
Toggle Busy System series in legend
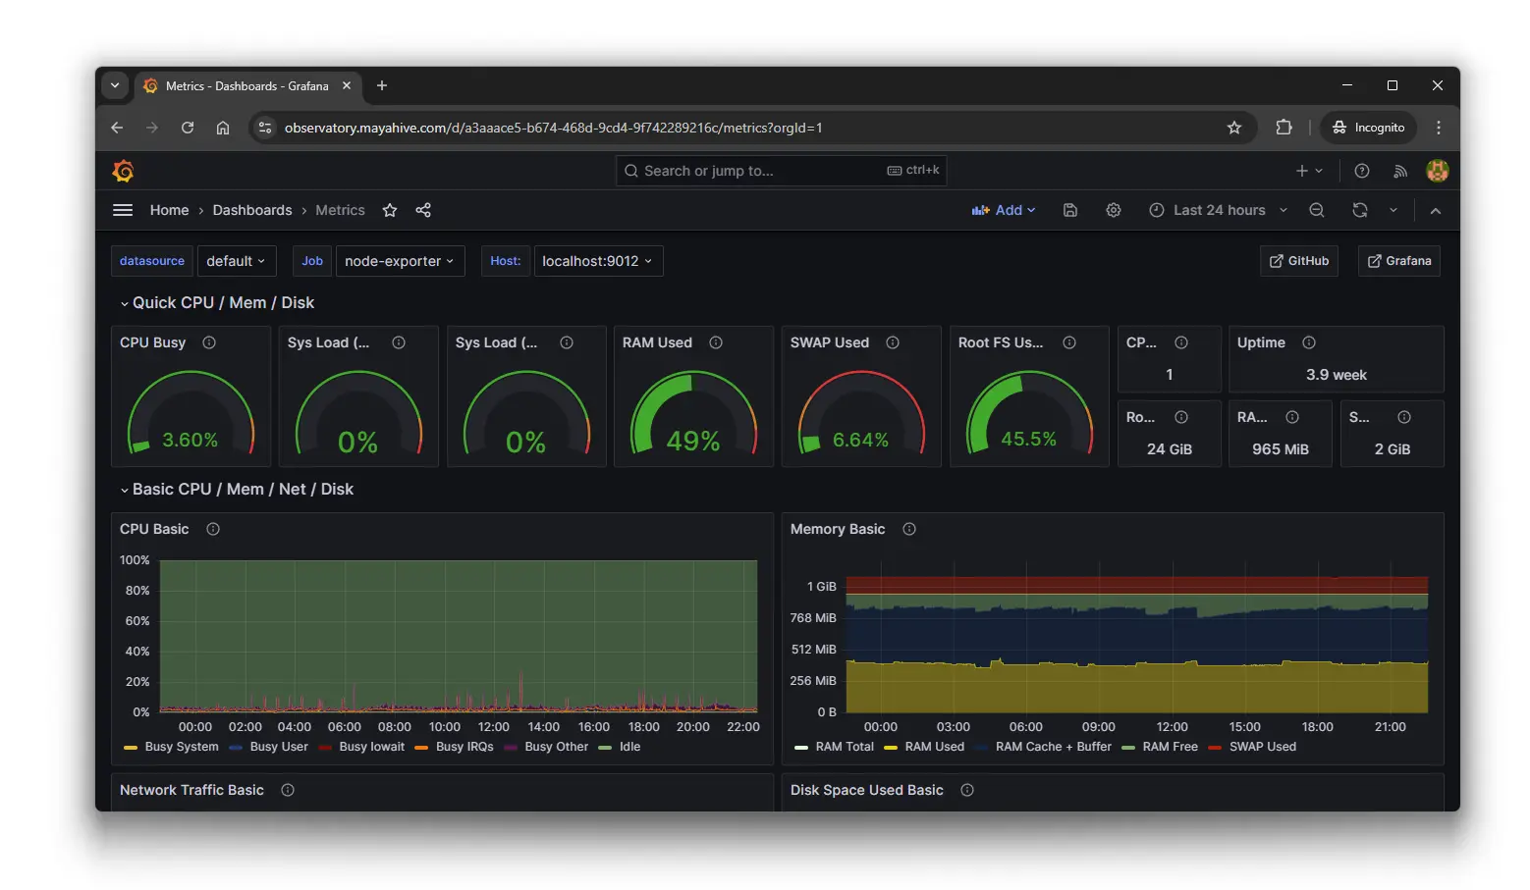pyautogui.click(x=181, y=747)
